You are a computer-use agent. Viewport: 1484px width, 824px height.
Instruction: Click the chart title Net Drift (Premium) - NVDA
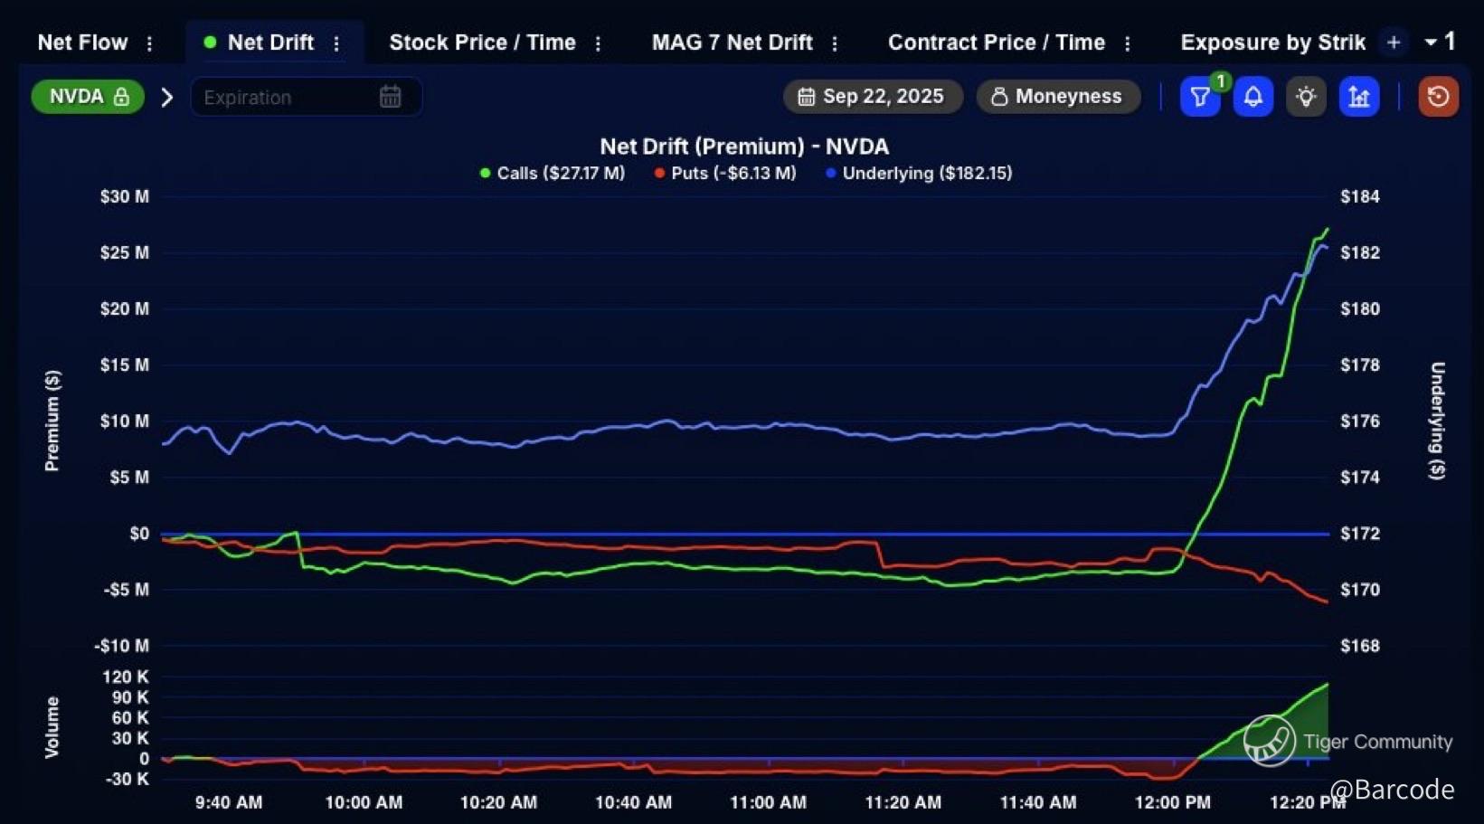744,147
